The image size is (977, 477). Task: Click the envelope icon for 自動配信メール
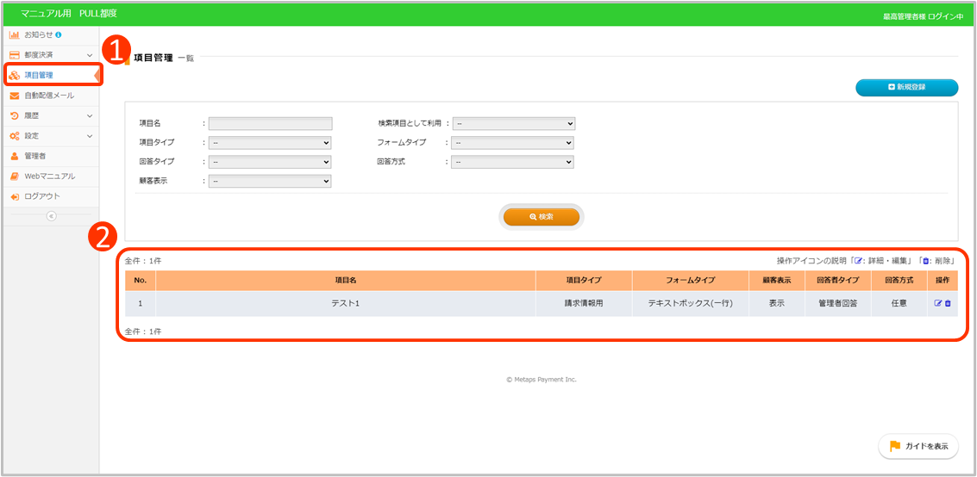(x=15, y=96)
